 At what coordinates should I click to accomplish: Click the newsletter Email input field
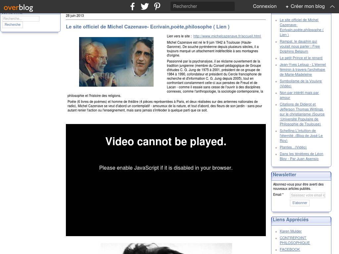coord(308,195)
